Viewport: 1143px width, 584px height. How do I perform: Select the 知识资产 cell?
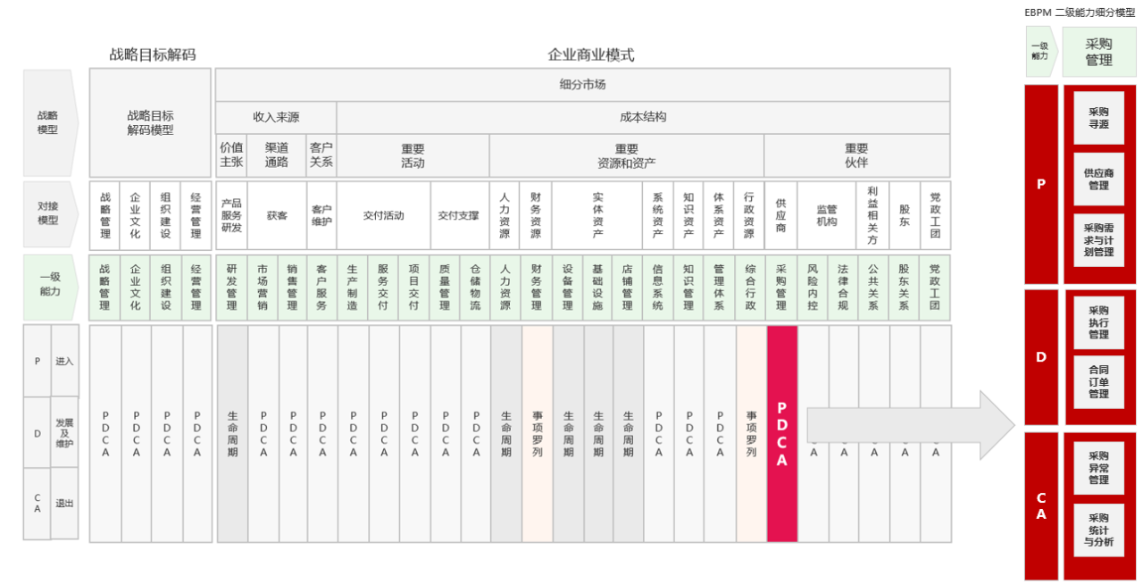[688, 215]
